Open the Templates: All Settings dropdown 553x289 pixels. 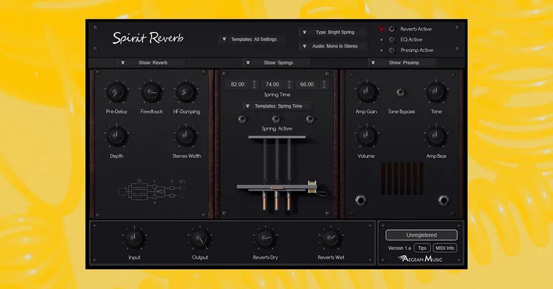click(x=253, y=39)
